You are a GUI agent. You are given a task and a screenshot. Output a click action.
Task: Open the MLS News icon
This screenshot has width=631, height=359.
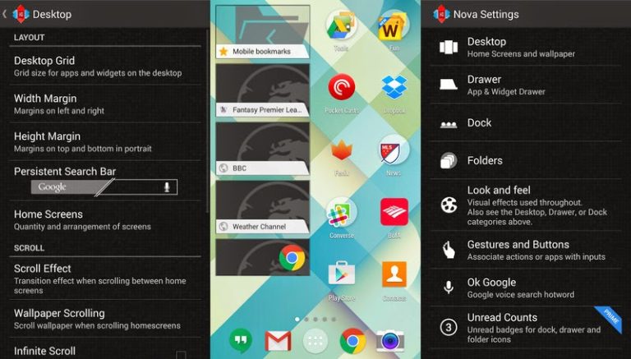click(394, 151)
